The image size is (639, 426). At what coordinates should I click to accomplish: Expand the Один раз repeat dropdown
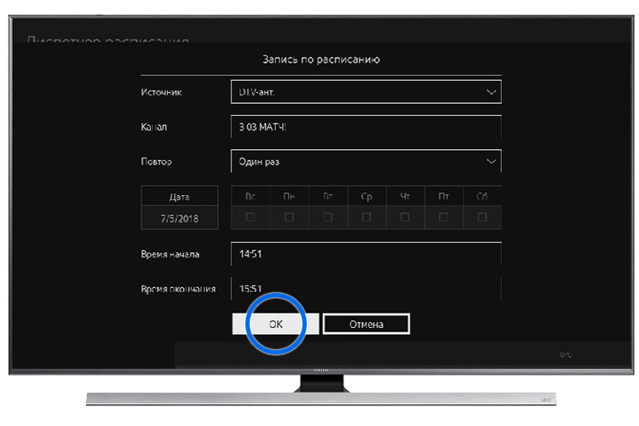365,160
